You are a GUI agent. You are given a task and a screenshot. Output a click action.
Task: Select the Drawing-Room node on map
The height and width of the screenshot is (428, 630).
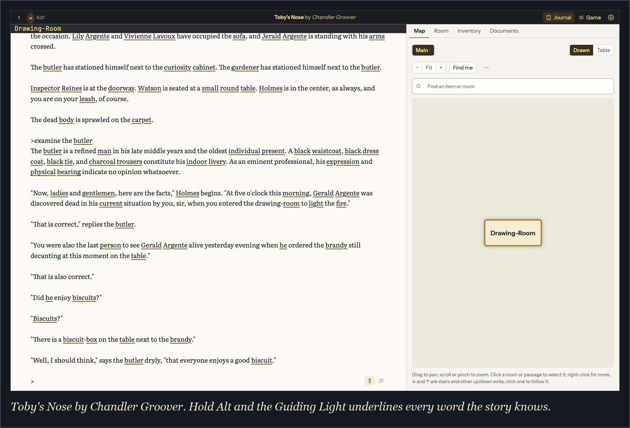point(513,233)
